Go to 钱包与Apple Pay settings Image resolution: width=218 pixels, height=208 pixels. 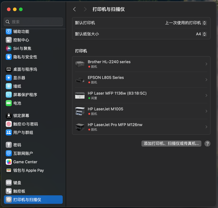pyautogui.click(x=28, y=170)
